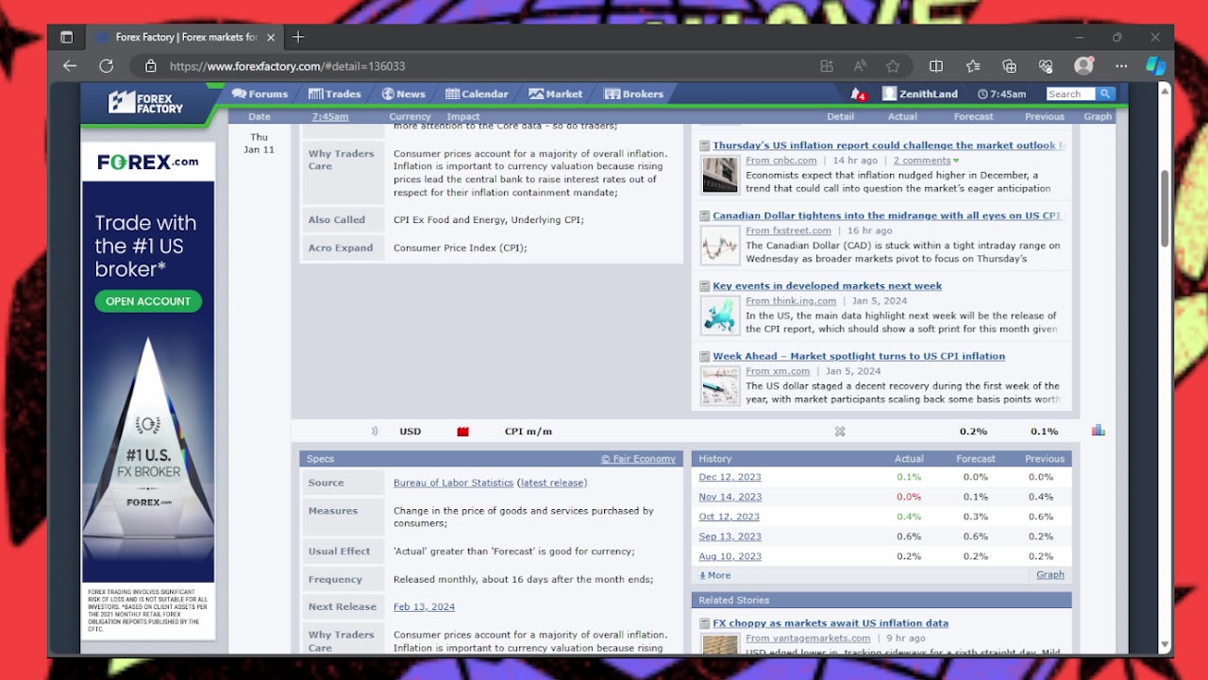Click OPEN ACCOUNT on Forex.com ad
1208x680 pixels.
[148, 301]
